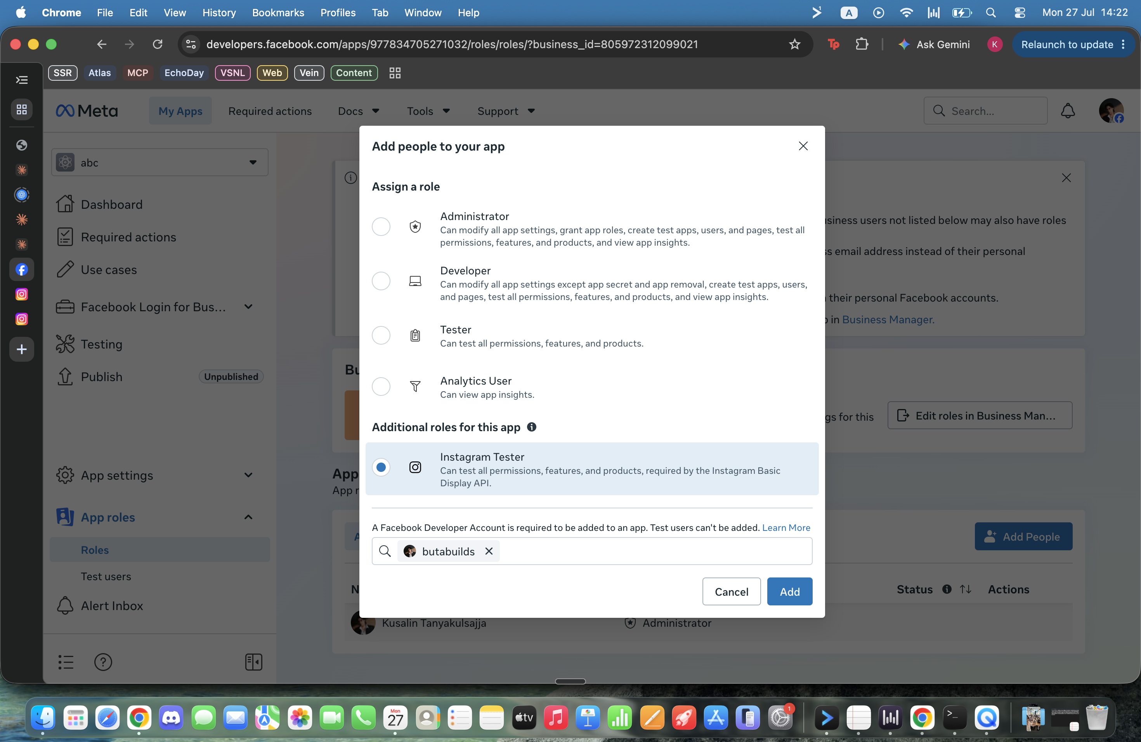The image size is (1141, 742).
Task: Select the Analytics User radio button
Action: pyautogui.click(x=381, y=387)
